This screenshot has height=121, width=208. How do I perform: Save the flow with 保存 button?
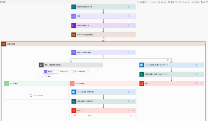pyautogui.click(x=171, y=2)
